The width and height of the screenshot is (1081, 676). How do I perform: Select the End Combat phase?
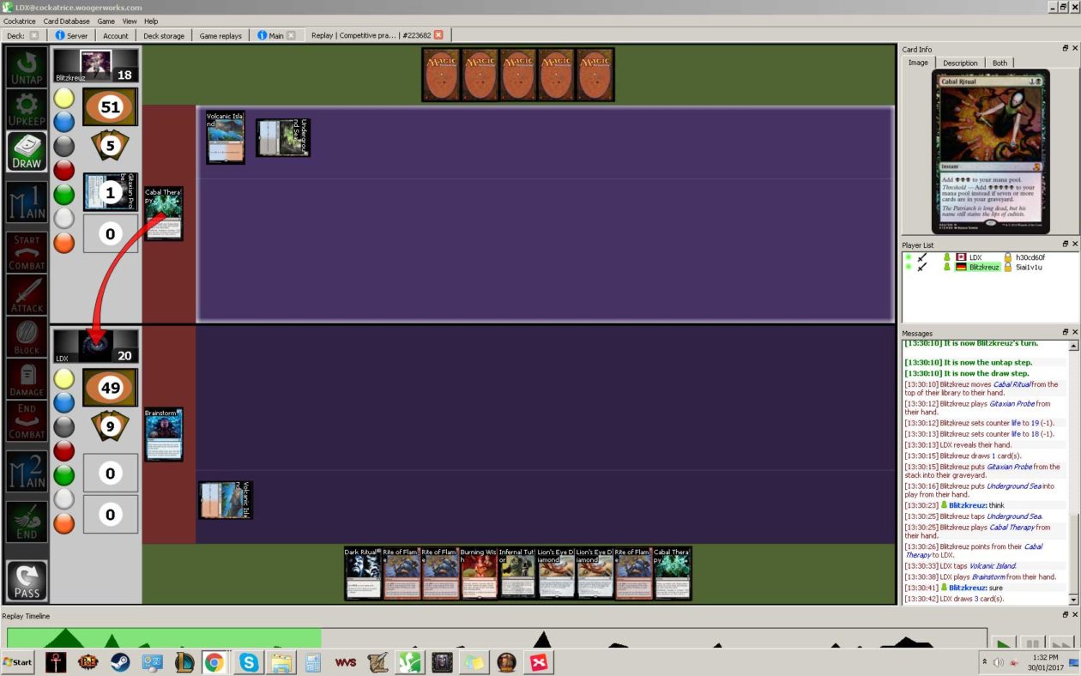(27, 422)
